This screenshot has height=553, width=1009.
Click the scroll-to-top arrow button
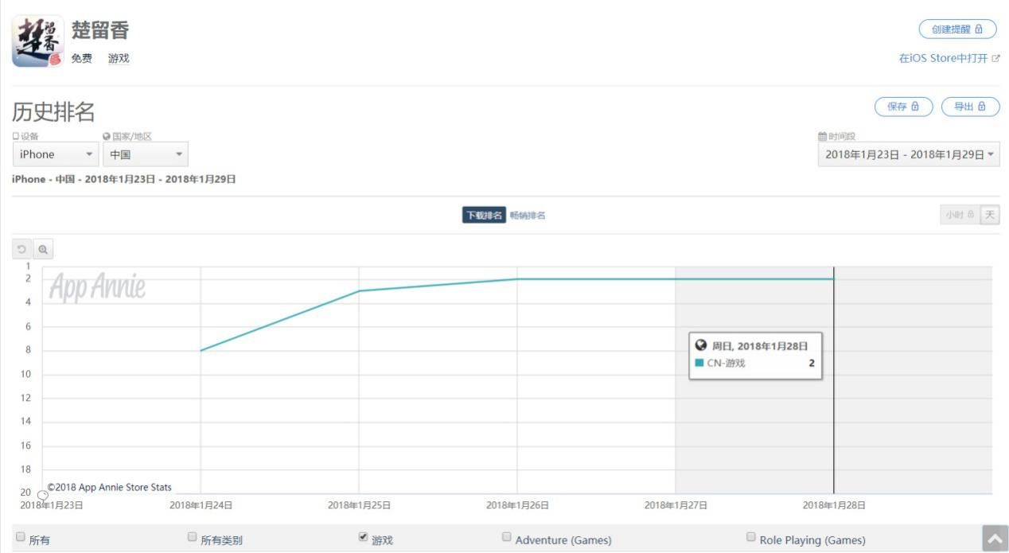click(x=995, y=539)
